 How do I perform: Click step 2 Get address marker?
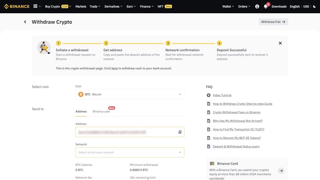106,43
